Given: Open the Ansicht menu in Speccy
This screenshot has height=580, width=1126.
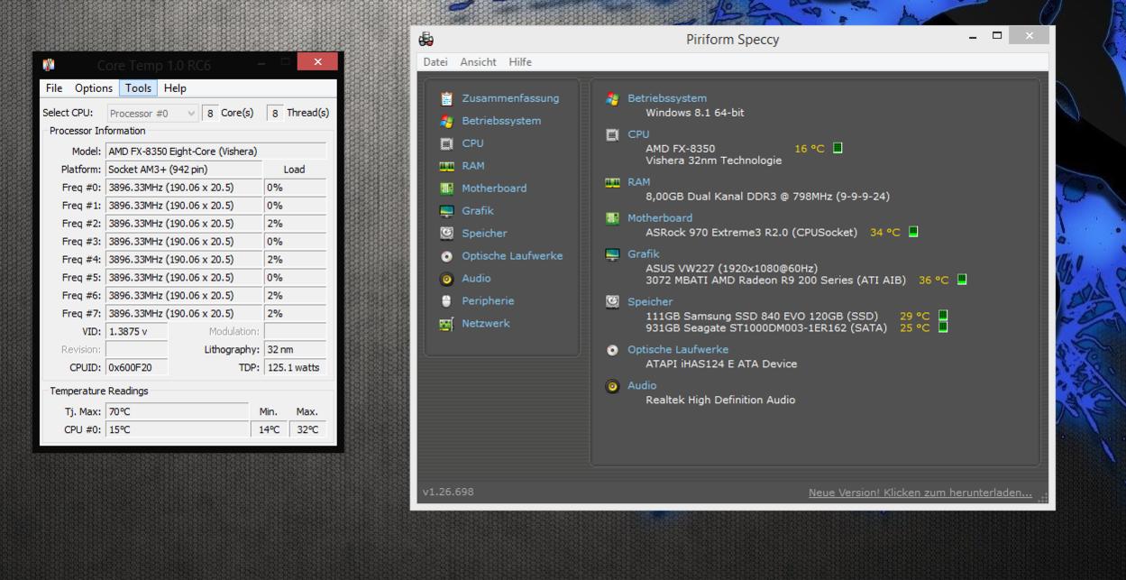Looking at the screenshot, I should pyautogui.click(x=478, y=62).
